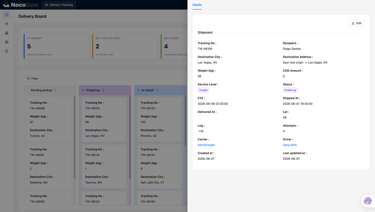
Task: Click the TW-48095 tracking number
Action: (37, 201)
